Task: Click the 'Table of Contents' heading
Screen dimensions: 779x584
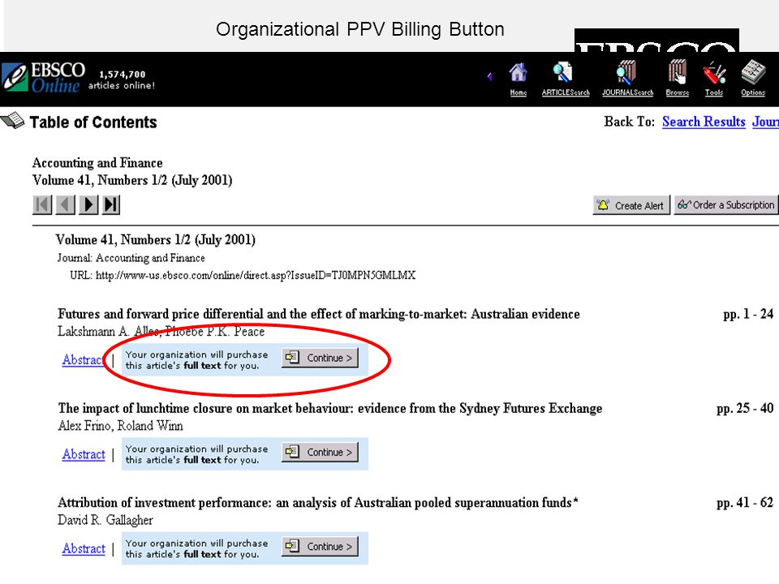Action: 93,122
